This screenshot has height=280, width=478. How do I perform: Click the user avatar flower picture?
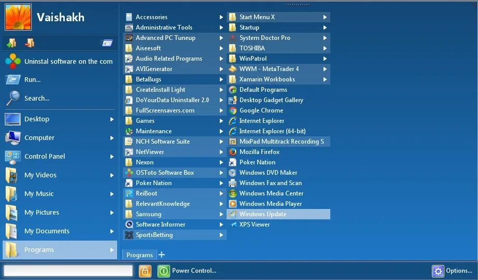pos(18,17)
